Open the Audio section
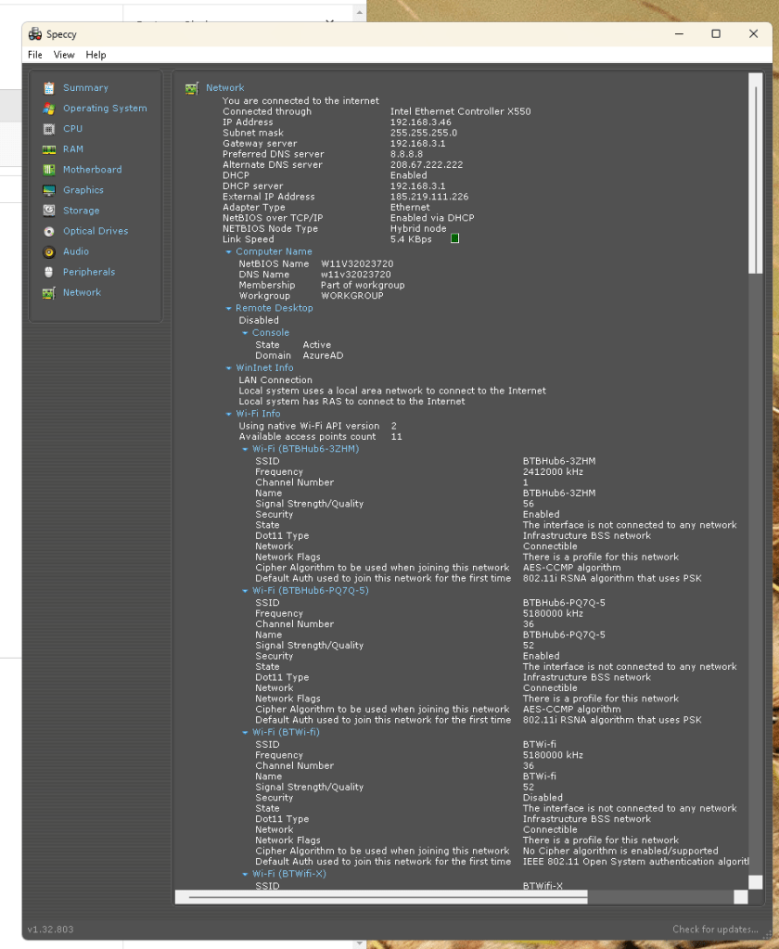The height and width of the screenshot is (949, 779). (x=76, y=251)
